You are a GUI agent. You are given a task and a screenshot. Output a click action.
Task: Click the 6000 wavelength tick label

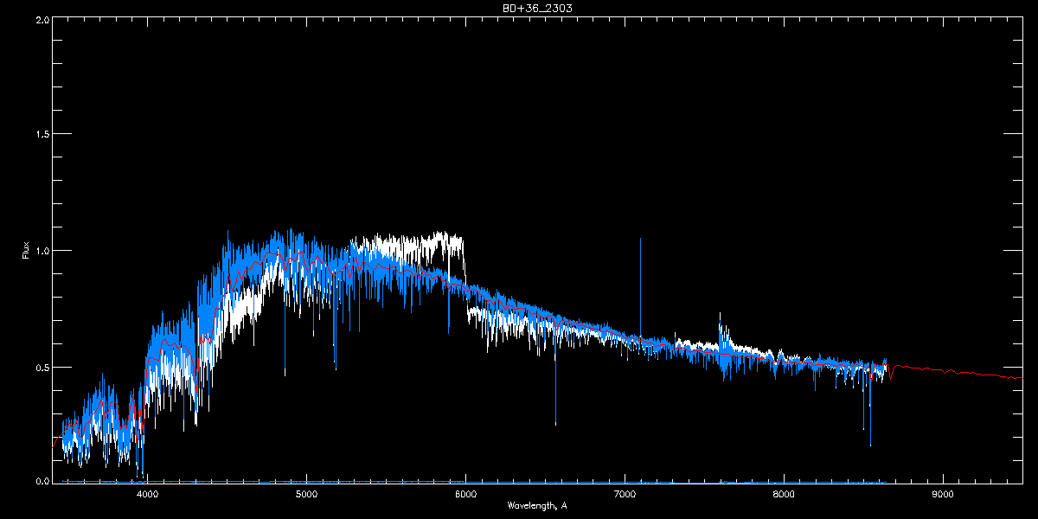point(465,494)
